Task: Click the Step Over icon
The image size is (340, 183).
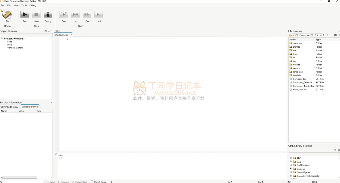Action: point(64,15)
